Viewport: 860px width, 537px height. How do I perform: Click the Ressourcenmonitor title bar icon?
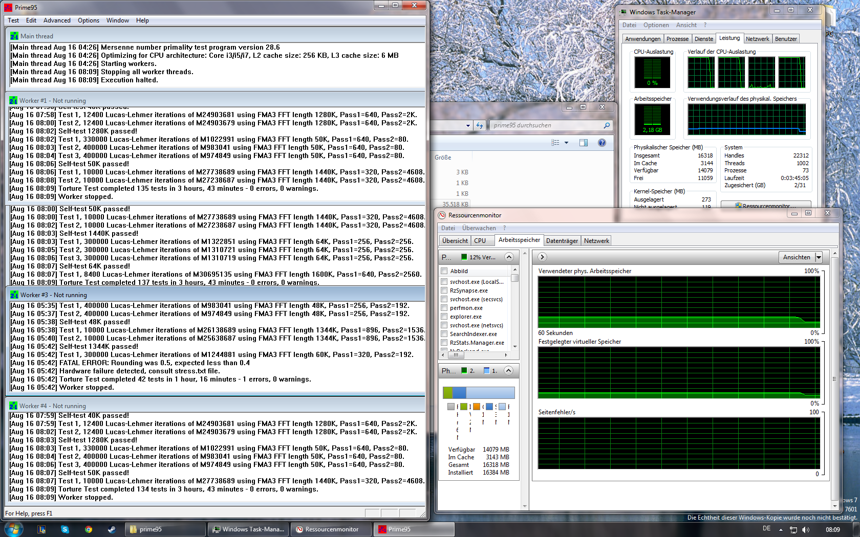(x=442, y=215)
